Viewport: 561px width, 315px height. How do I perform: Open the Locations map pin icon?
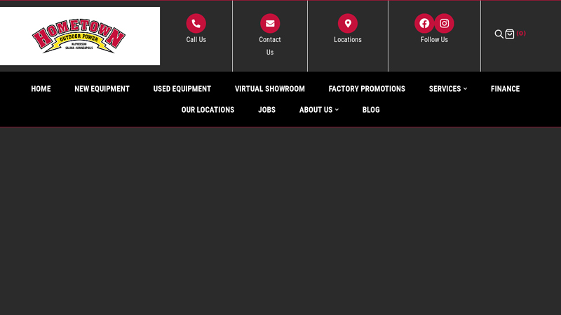click(348, 24)
